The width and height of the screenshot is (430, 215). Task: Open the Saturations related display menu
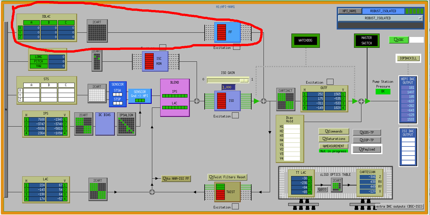click(x=334, y=139)
